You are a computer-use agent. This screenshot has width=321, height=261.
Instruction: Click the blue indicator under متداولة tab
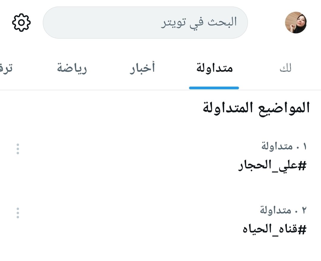214,88
